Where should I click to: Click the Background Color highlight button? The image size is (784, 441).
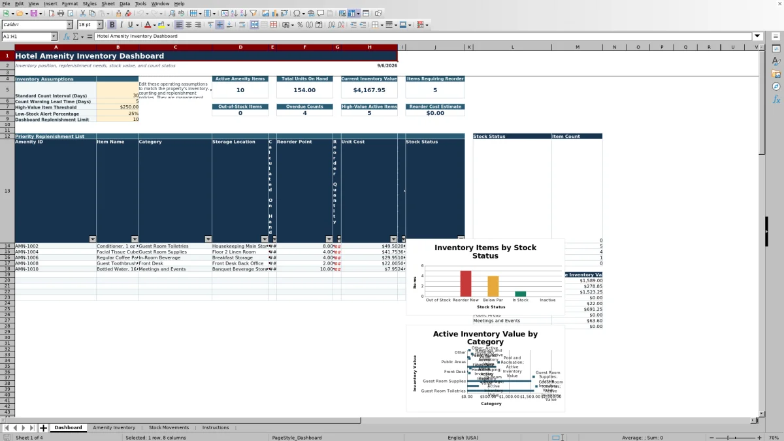click(160, 25)
